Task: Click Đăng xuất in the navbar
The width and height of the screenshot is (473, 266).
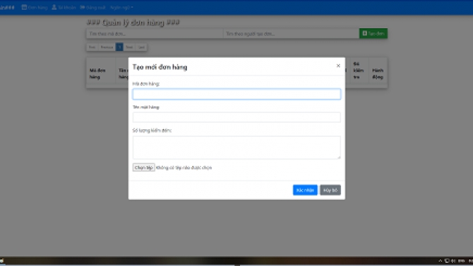Action: click(92, 7)
